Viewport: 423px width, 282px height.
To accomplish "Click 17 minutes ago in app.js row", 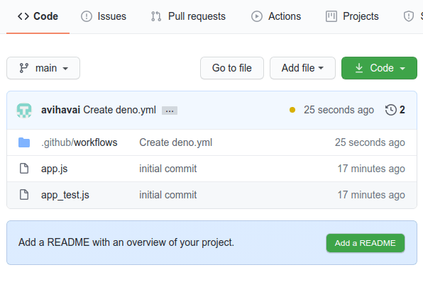I will tap(371, 169).
